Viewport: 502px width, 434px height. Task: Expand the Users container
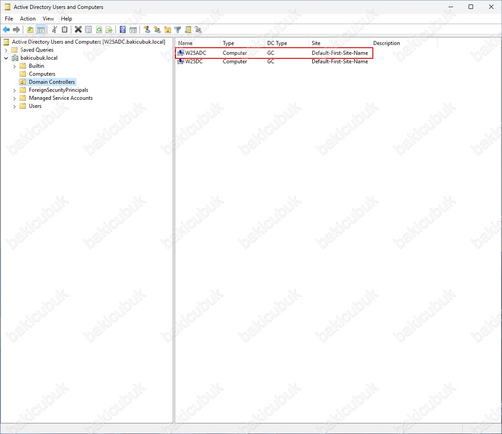(x=14, y=106)
